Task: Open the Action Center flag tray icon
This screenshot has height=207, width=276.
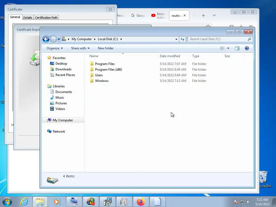Action: pos(236,202)
